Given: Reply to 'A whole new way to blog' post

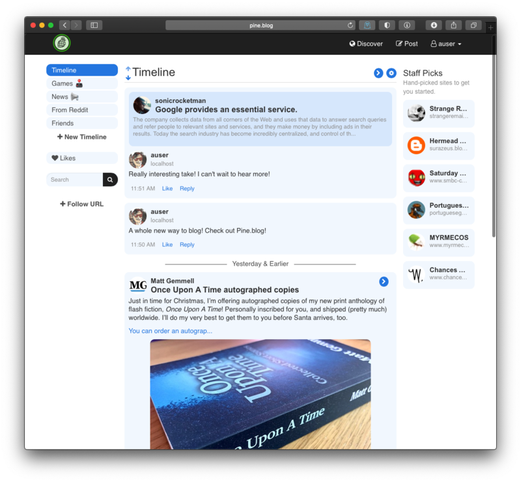Looking at the screenshot, I should [187, 245].
